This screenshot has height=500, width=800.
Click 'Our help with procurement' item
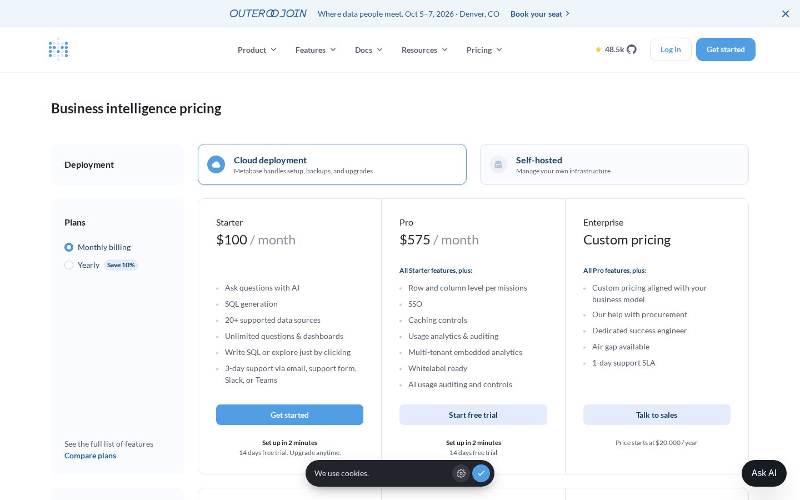[x=639, y=314]
